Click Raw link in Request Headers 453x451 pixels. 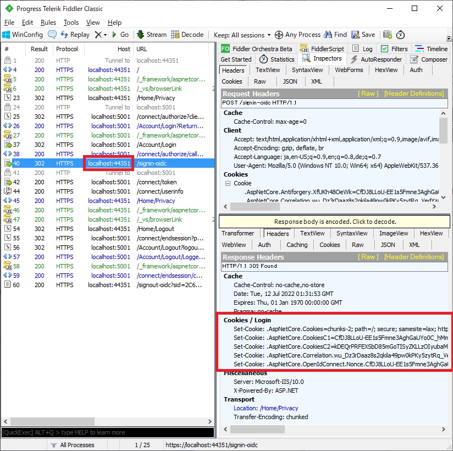368,94
